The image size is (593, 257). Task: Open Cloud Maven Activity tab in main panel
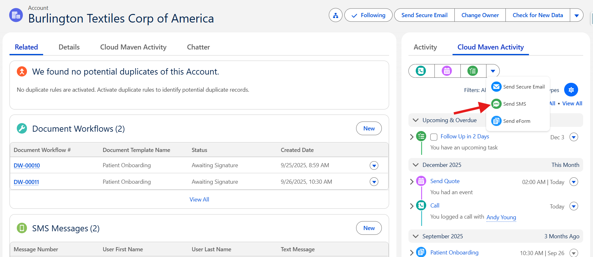click(133, 47)
